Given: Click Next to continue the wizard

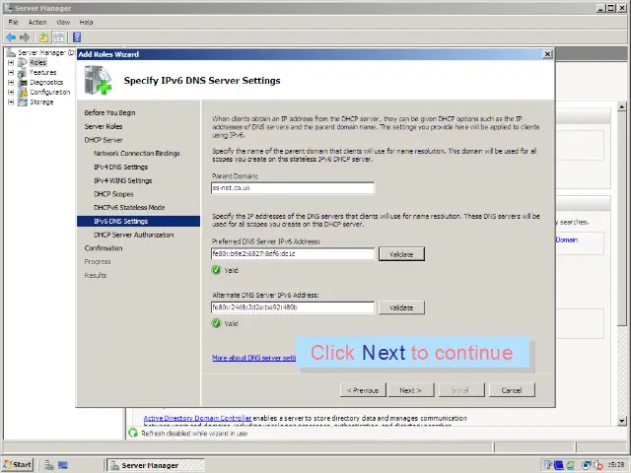Looking at the screenshot, I should 411,390.
